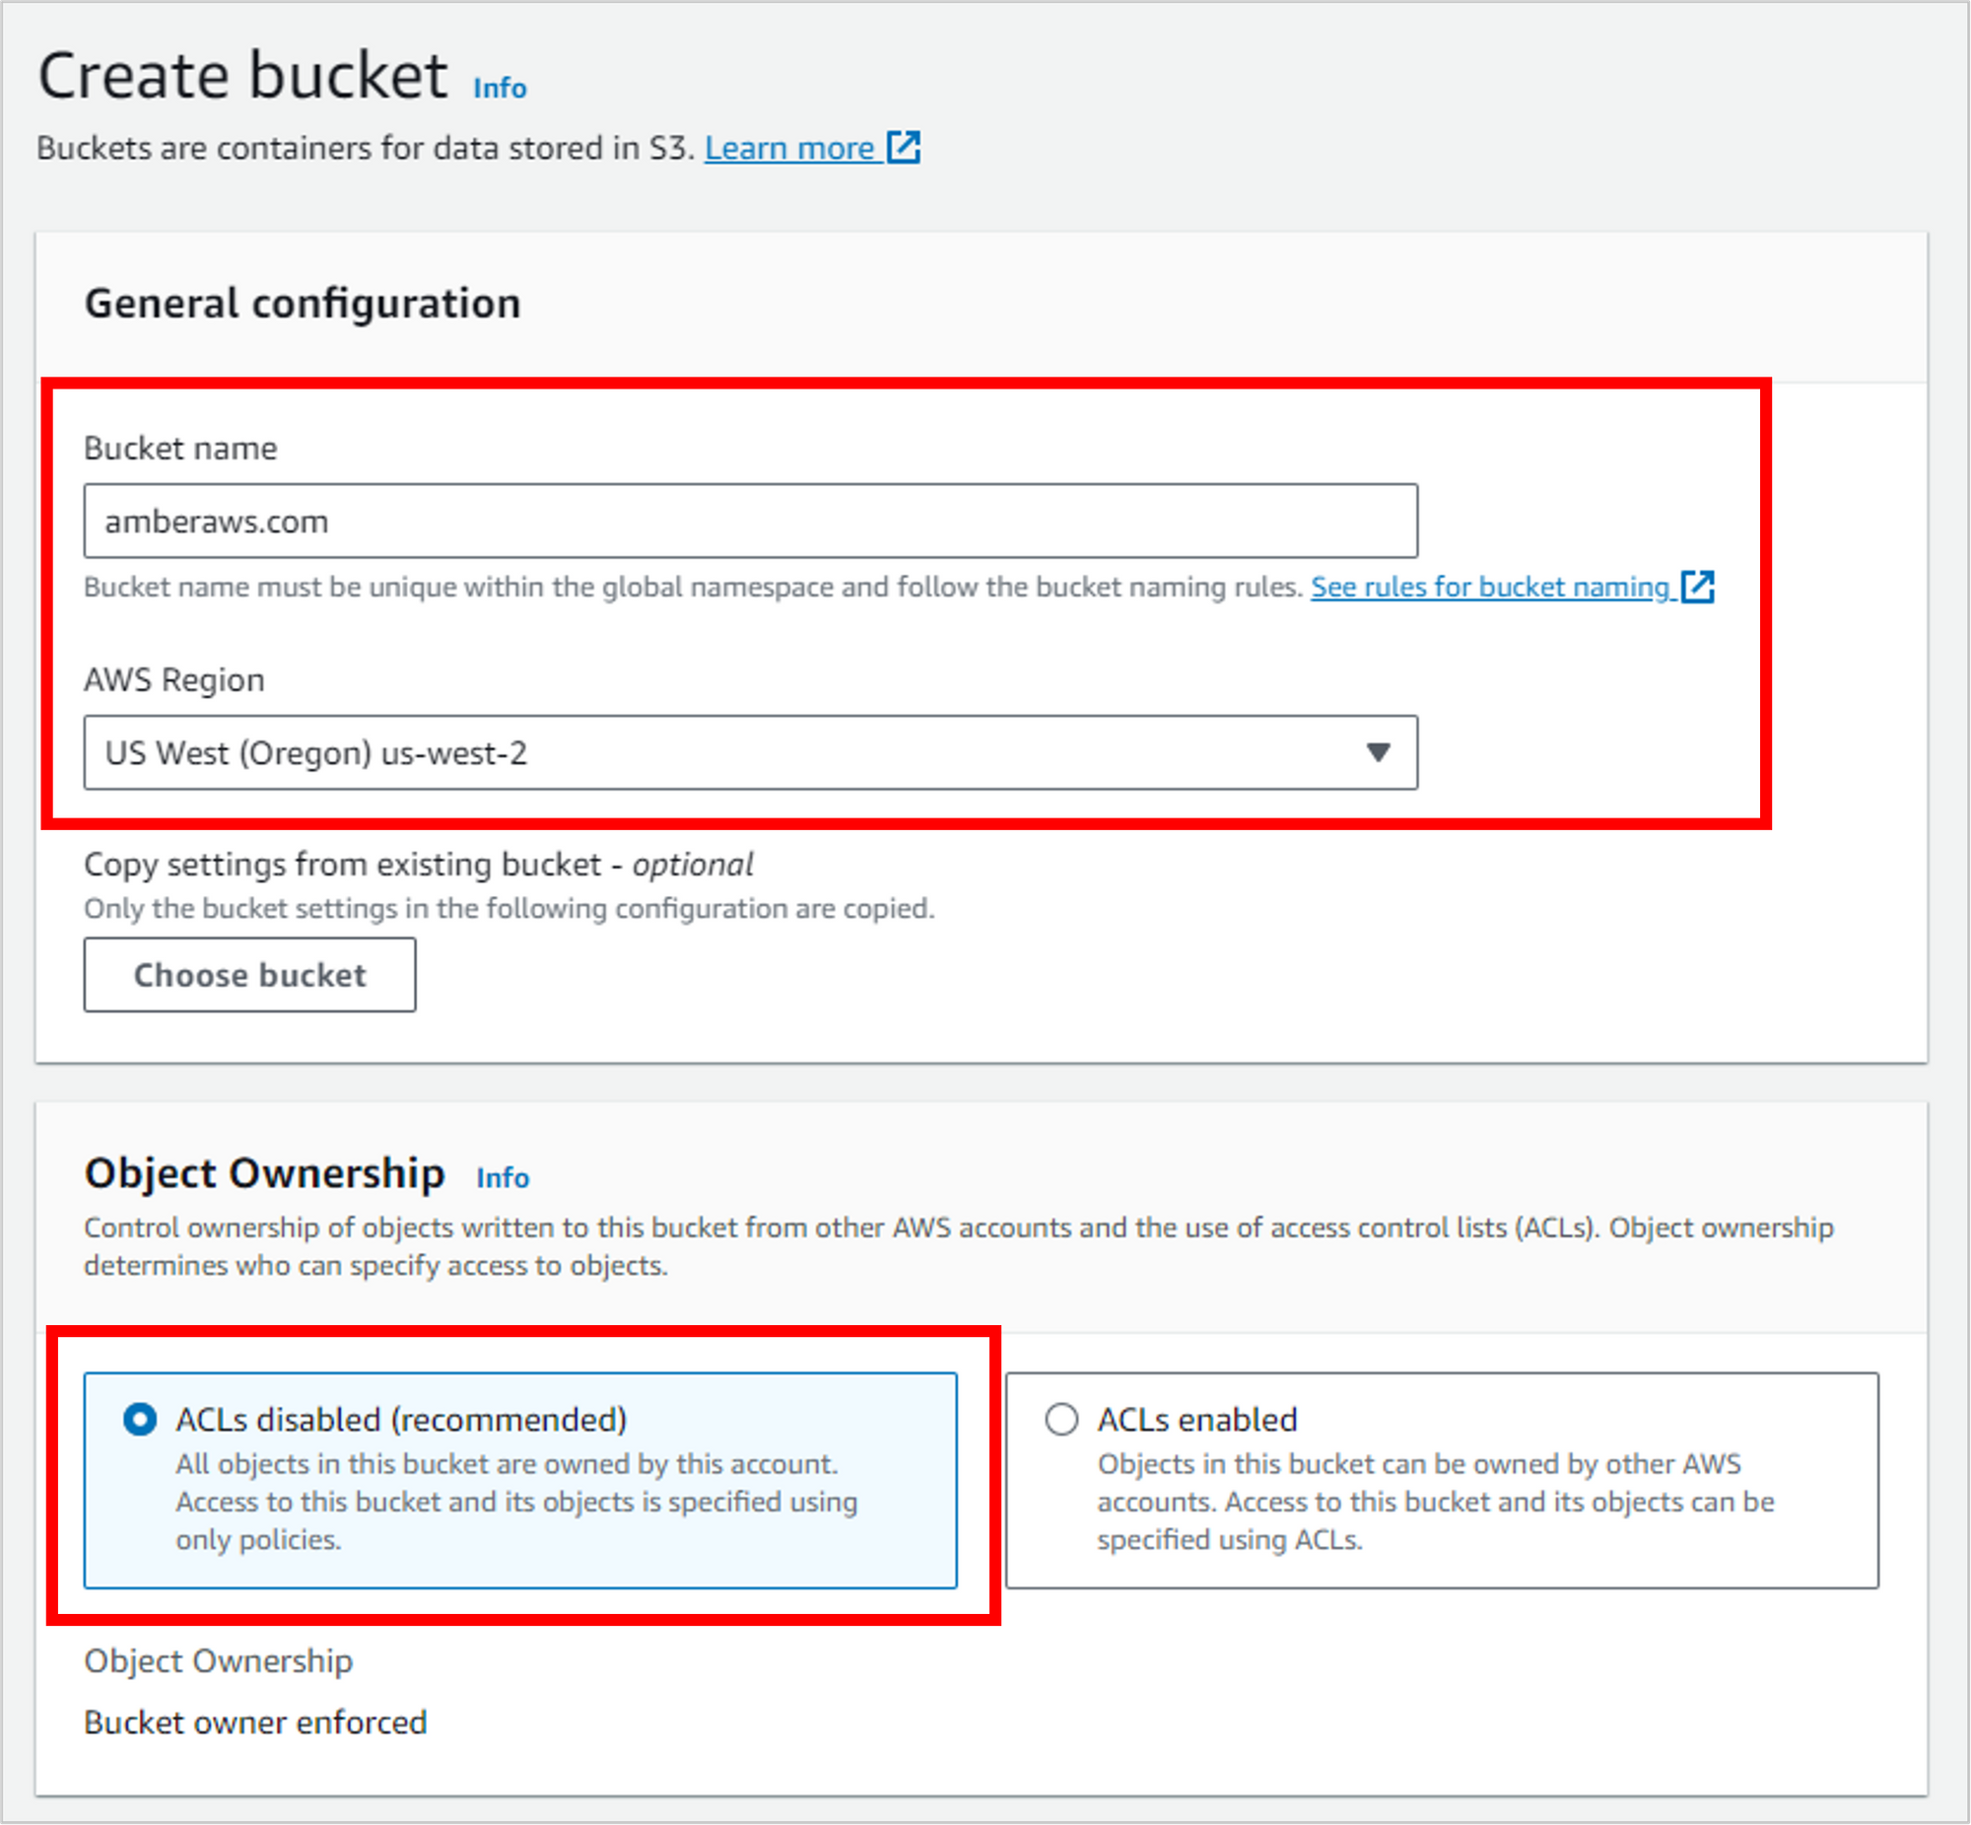This screenshot has height=1825, width=1971.
Task: Click the 'Object Ownership' section heading
Action: [264, 1173]
